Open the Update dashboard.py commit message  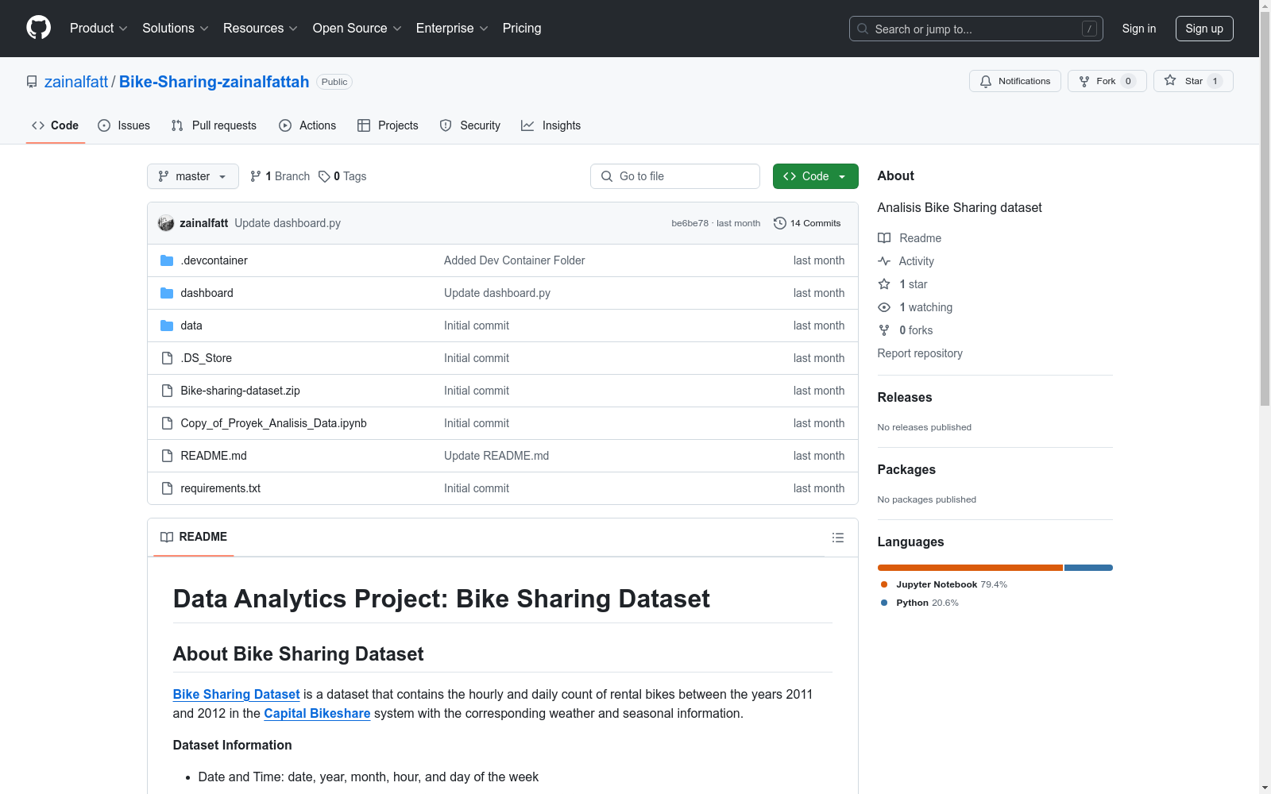pos(288,223)
